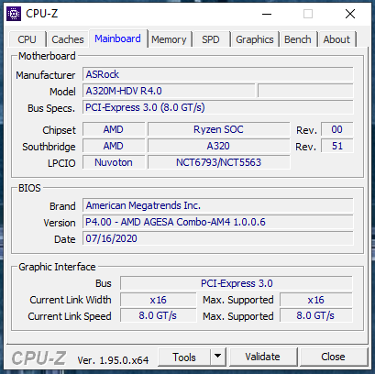Select the Mainboard tab

117,38
